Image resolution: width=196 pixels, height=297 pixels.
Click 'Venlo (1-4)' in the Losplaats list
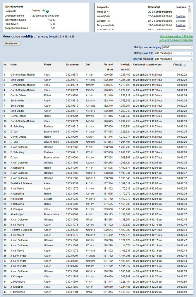pos(103,12)
